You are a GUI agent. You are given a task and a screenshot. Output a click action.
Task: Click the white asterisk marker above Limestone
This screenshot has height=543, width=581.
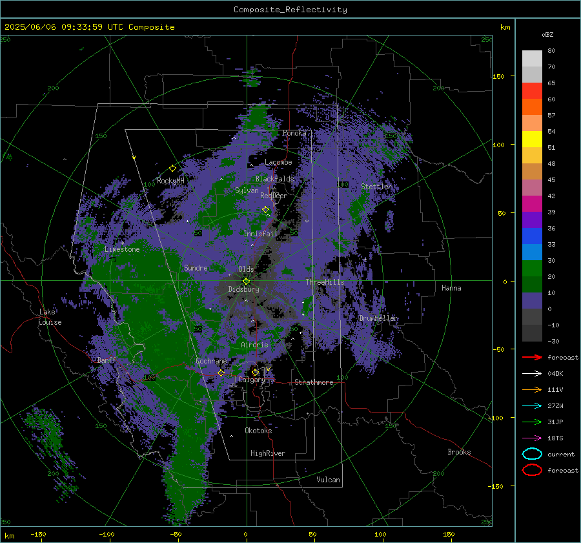tap(122, 243)
